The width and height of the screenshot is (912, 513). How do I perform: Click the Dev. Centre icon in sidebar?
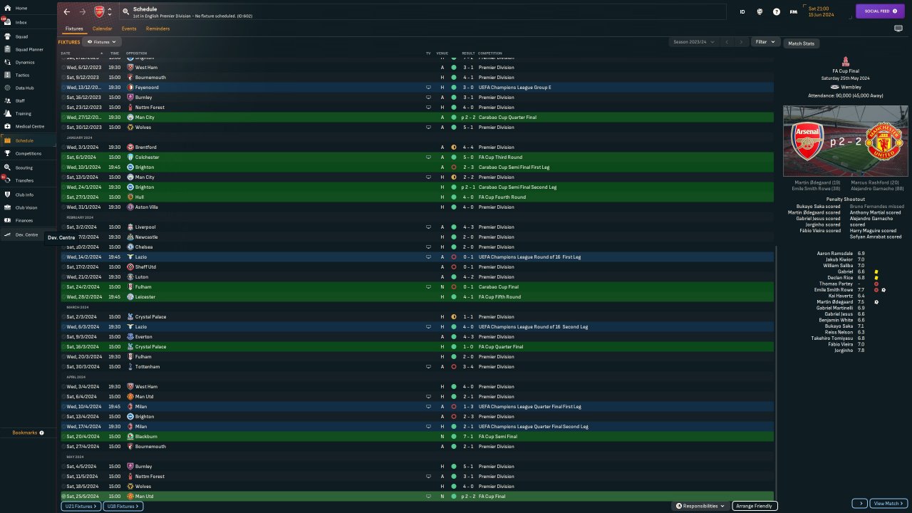pyautogui.click(x=7, y=234)
